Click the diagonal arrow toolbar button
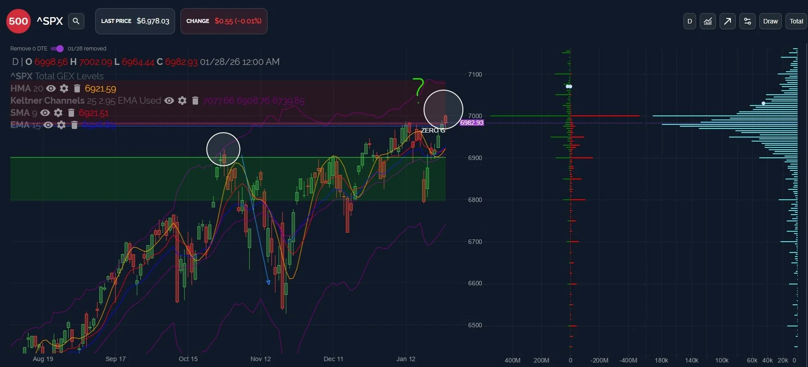The image size is (808, 367). 728,21
